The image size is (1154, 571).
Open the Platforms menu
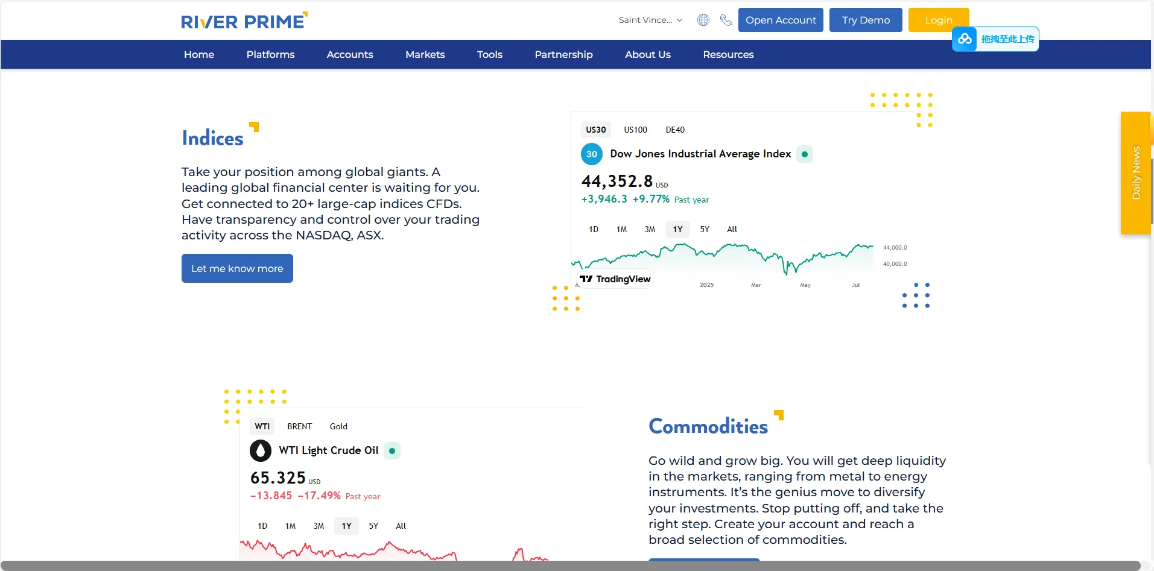270,54
